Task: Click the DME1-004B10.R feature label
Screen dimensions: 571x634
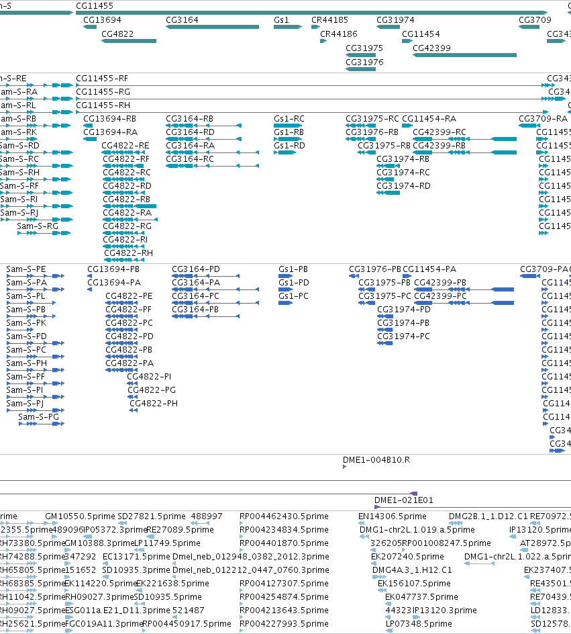Action: click(x=376, y=460)
